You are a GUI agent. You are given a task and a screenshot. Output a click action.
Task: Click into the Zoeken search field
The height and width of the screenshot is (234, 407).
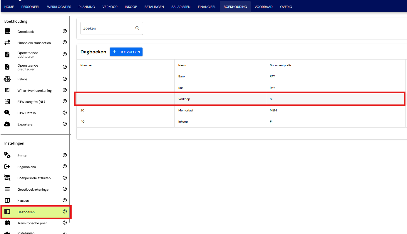click(x=107, y=28)
